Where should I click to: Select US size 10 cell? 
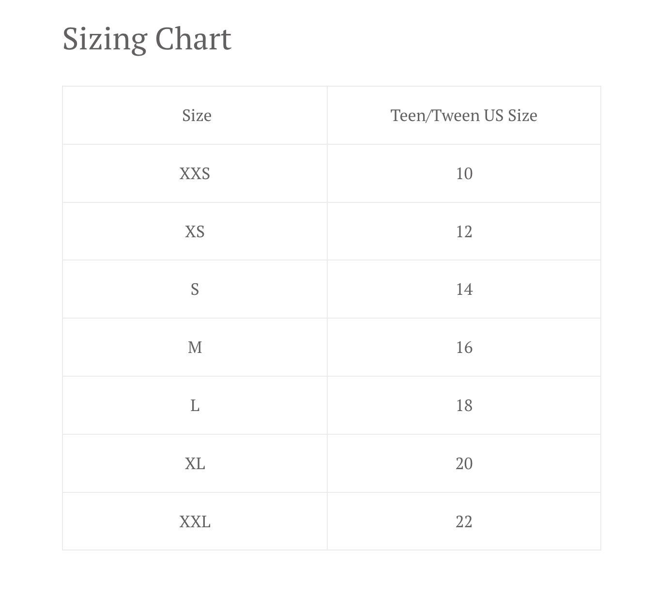464,173
